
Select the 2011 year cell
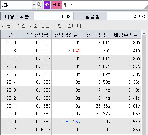point(11,106)
